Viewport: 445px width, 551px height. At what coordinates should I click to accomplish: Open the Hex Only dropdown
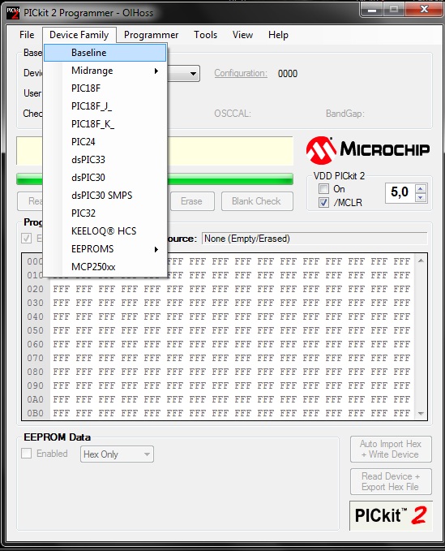(117, 454)
